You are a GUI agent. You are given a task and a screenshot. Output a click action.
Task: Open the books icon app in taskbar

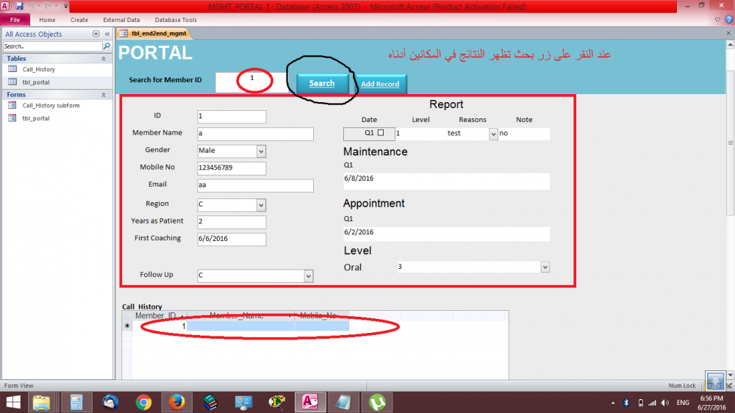210,402
